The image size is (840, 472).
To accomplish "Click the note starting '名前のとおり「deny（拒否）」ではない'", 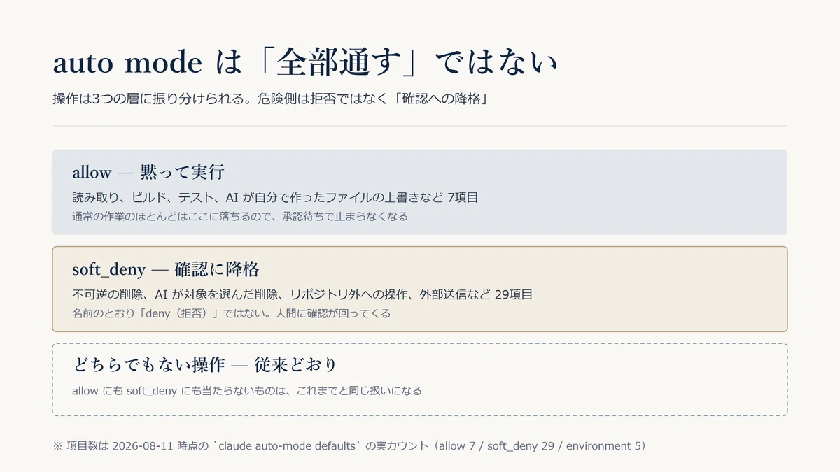I will (x=231, y=313).
